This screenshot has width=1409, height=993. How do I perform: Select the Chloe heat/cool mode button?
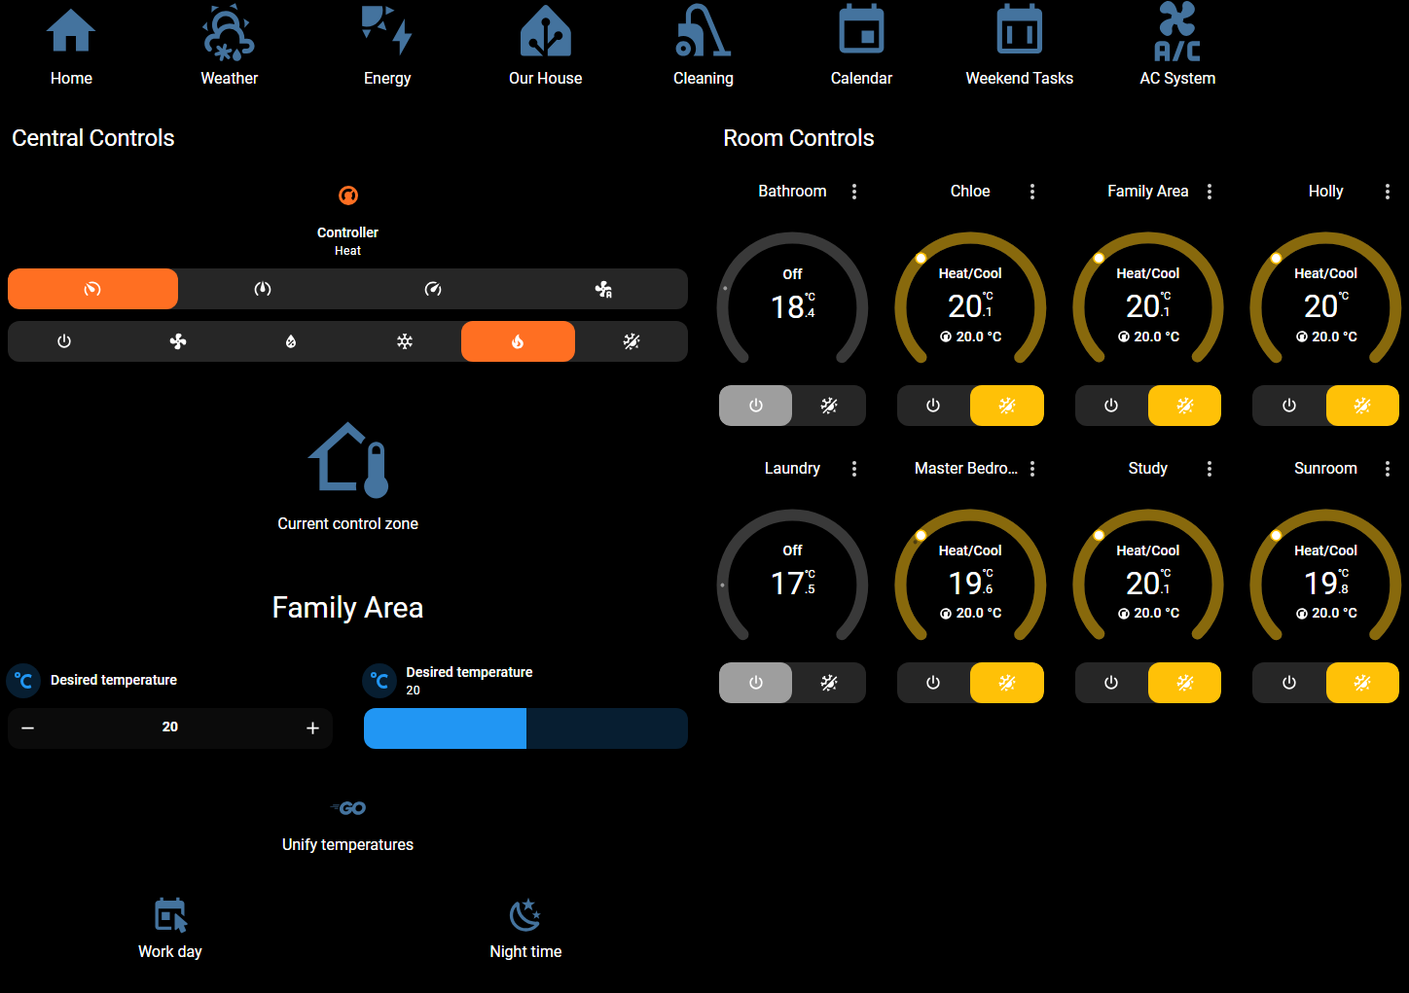(1007, 406)
